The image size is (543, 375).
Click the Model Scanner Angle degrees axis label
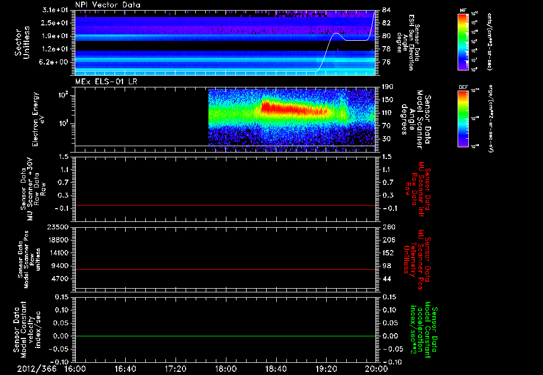coord(416,120)
